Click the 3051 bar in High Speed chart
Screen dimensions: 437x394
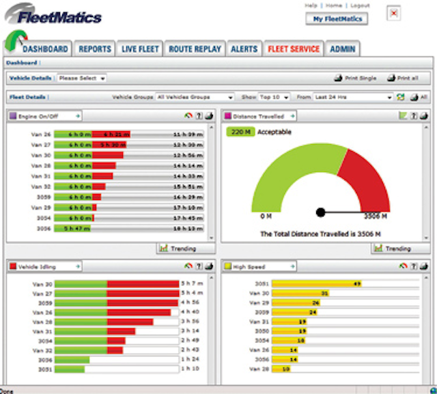click(x=317, y=283)
